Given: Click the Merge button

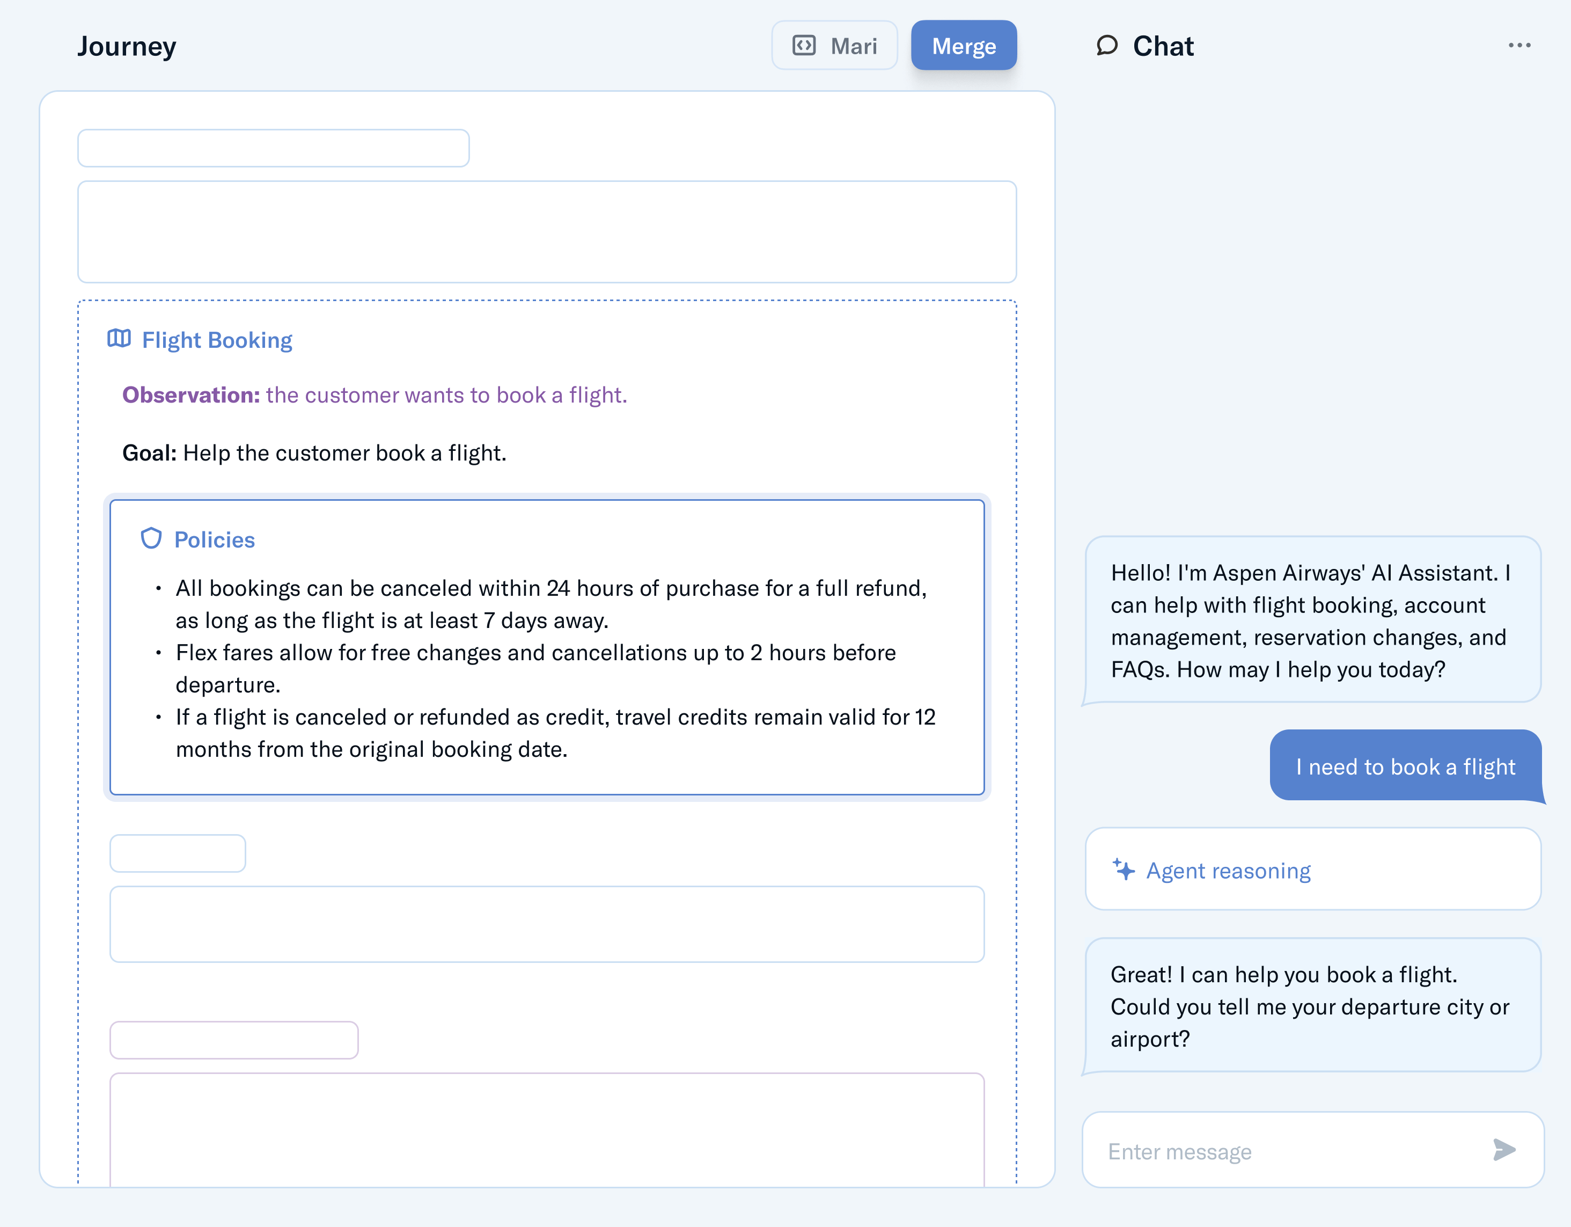Looking at the screenshot, I should coord(963,46).
